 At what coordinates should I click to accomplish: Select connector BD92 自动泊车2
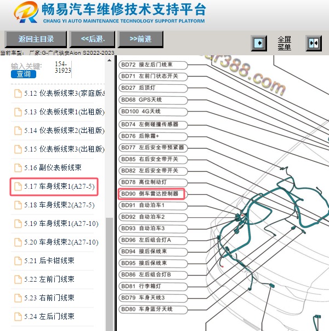pos(153,217)
